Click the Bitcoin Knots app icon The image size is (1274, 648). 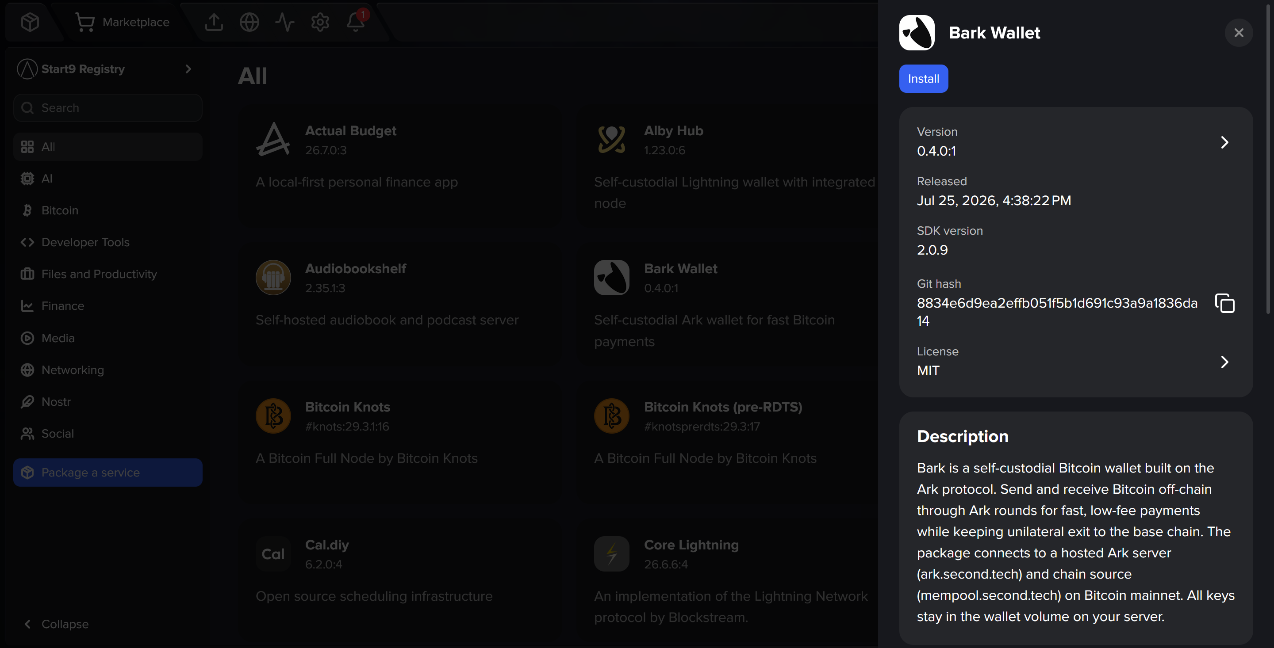[x=273, y=415]
